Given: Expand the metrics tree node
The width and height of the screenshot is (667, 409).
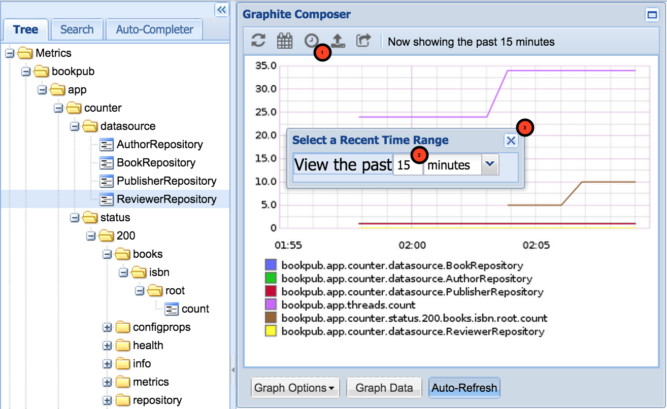Looking at the screenshot, I should coord(107,382).
